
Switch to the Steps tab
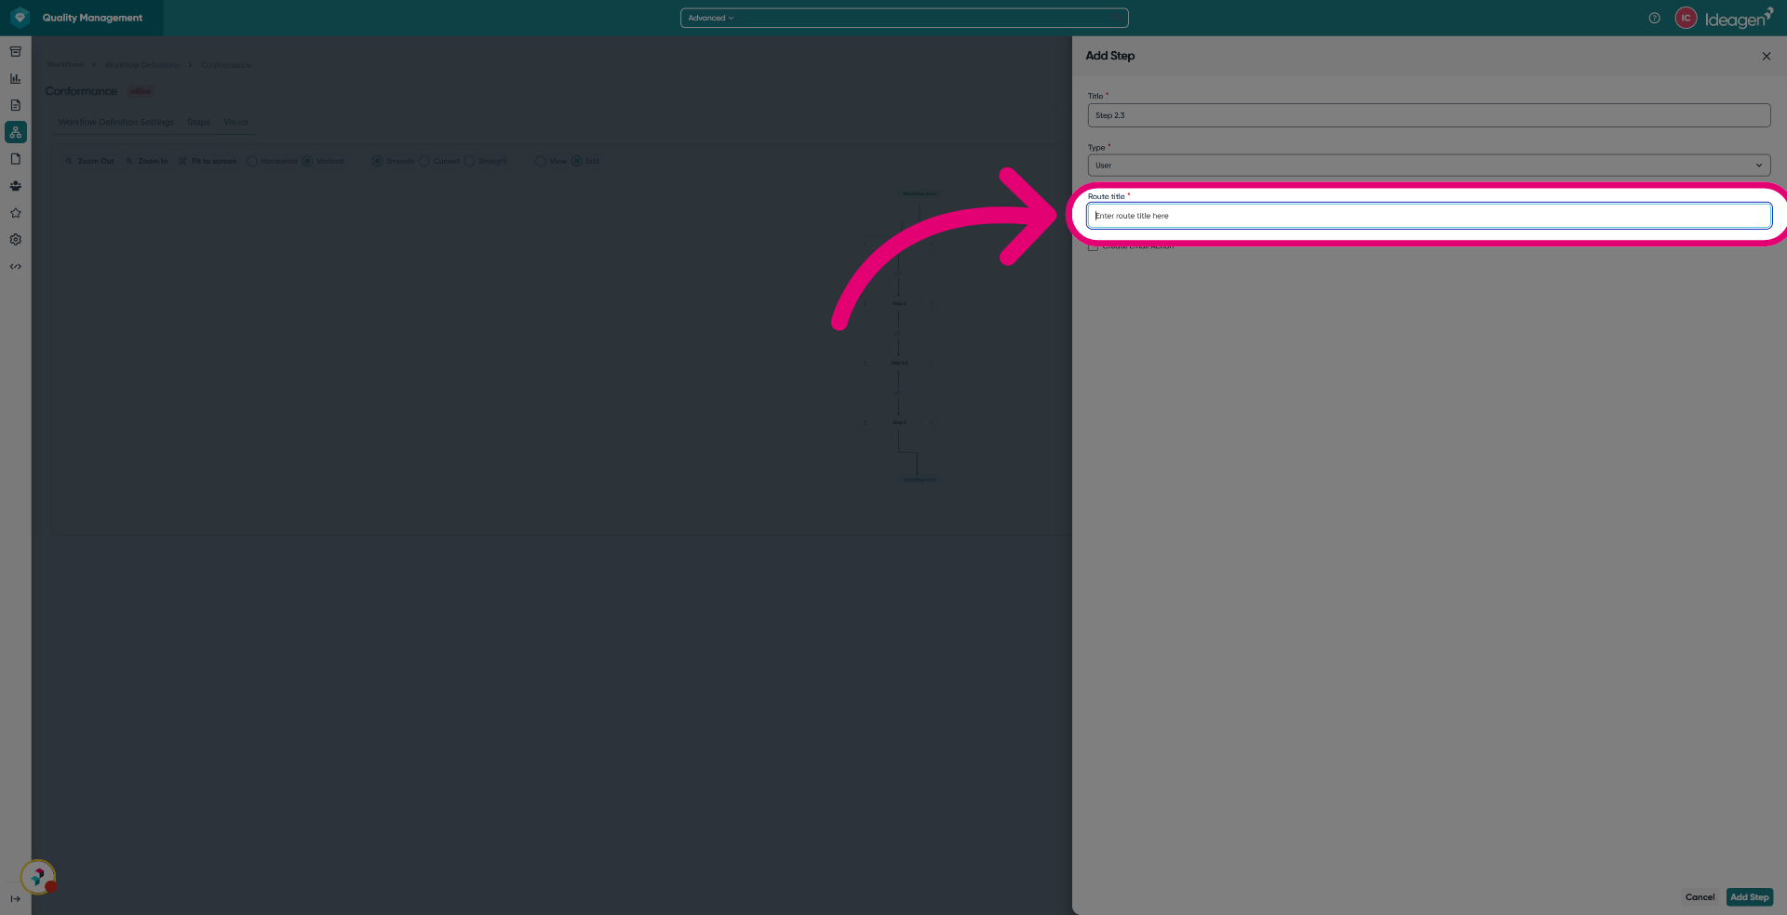tap(198, 122)
